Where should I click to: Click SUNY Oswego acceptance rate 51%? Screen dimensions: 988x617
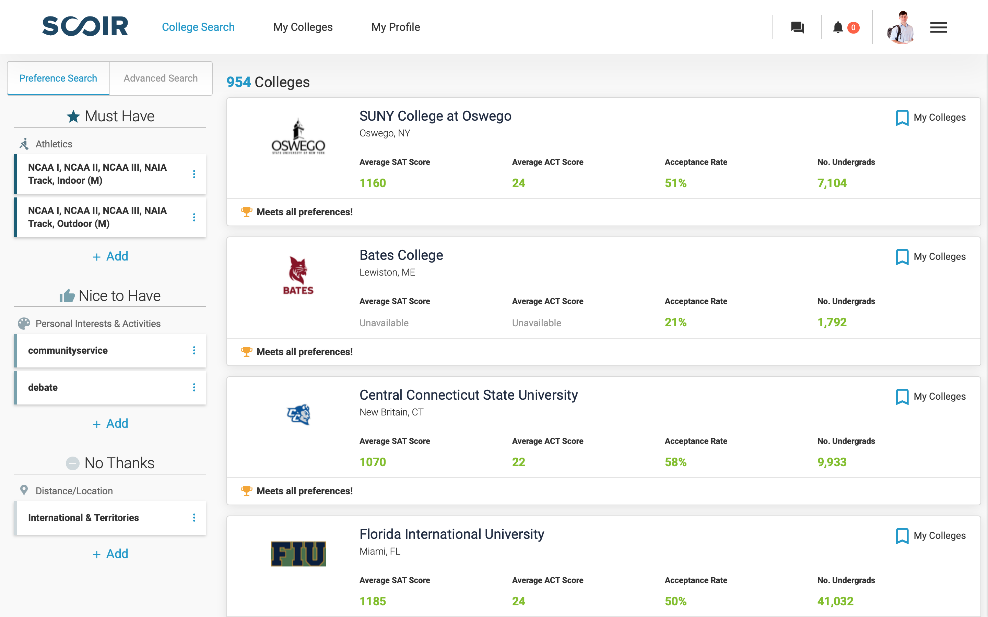(x=676, y=183)
